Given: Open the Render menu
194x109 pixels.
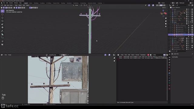Looking at the screenshot, I should coord(11,3).
